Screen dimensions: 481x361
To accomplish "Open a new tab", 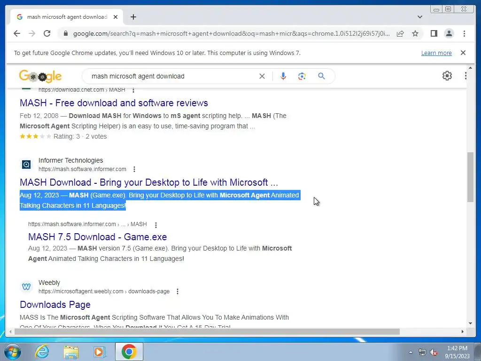I will point(133,17).
